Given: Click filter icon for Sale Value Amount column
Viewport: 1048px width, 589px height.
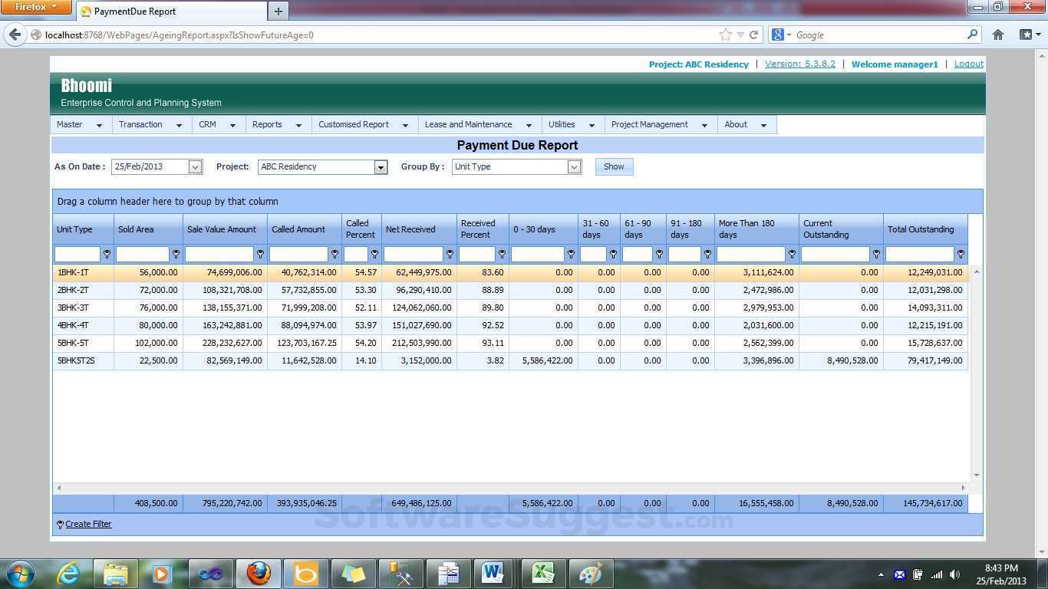Looking at the screenshot, I should tap(260, 254).
